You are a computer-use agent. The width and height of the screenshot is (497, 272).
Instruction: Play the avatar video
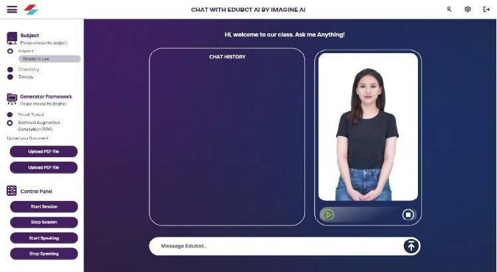[328, 215]
